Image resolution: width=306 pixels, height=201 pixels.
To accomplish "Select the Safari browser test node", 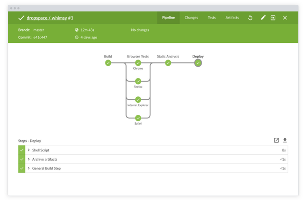I will click(138, 118).
